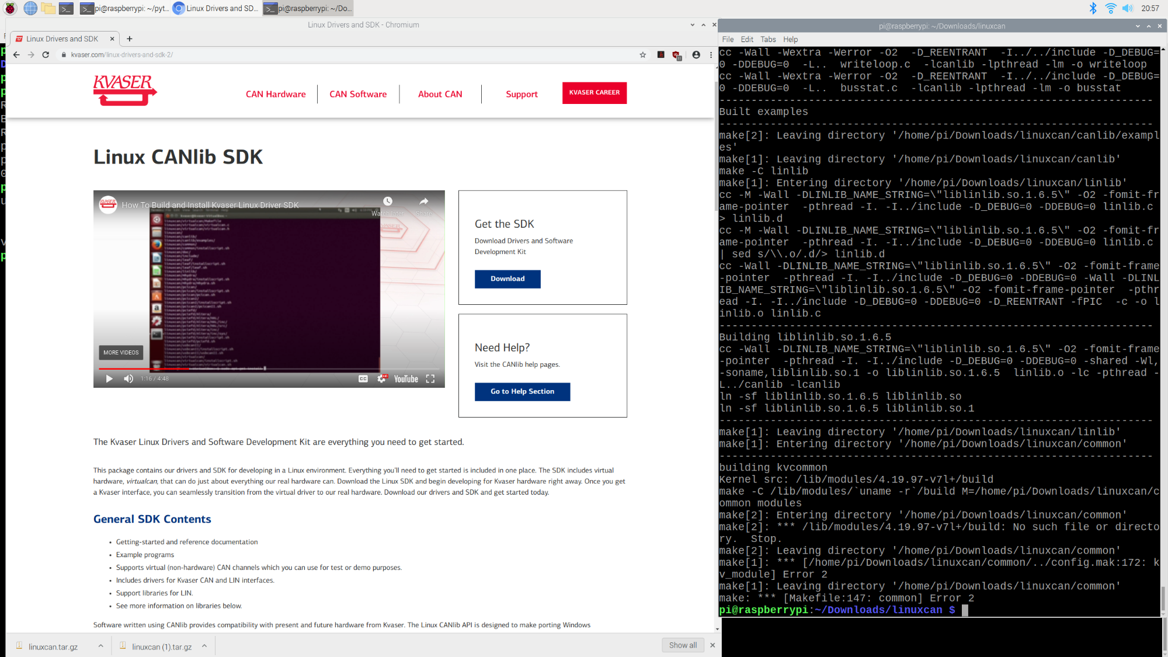Close the Linux Drivers and SDK tab
The image size is (1168, 657).
(x=112, y=39)
